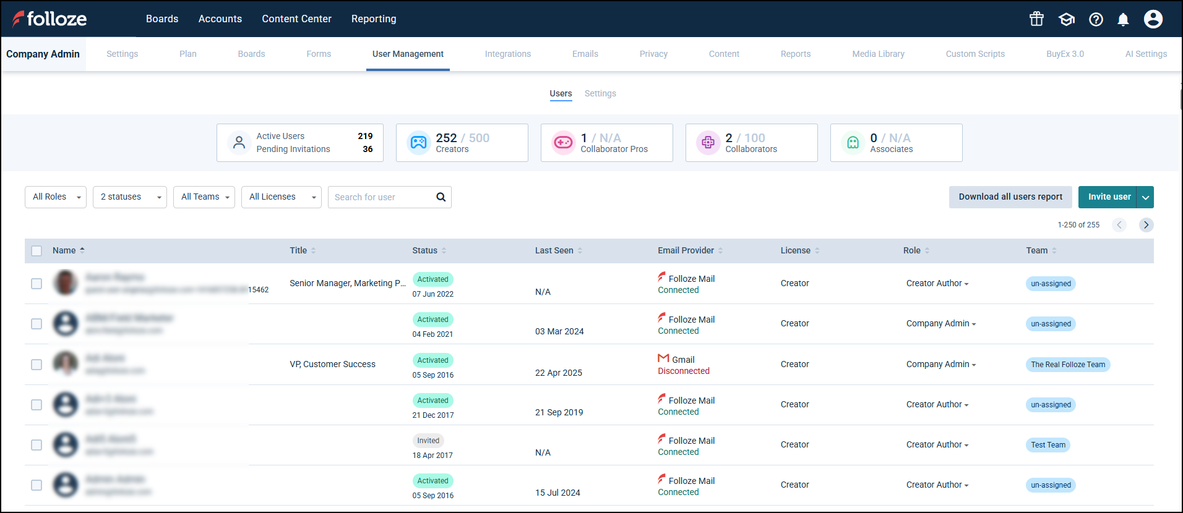
Task: Open the graduation cap learning icon
Action: pyautogui.click(x=1066, y=19)
